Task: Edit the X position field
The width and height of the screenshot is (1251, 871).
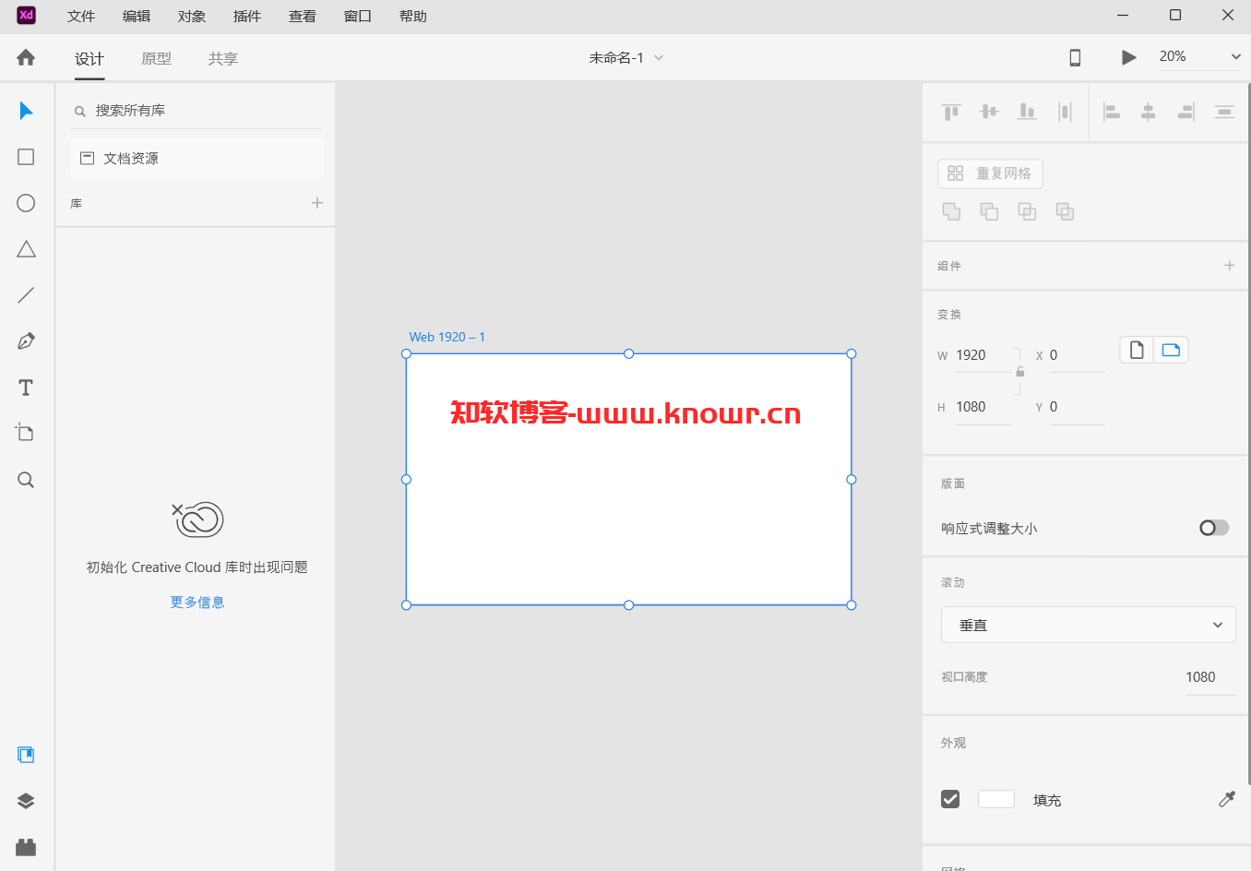Action: click(x=1077, y=355)
